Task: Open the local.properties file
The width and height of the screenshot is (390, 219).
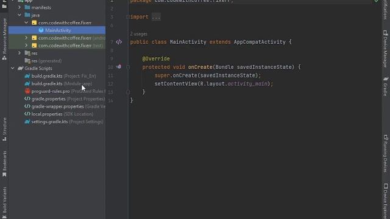Action: (62, 114)
